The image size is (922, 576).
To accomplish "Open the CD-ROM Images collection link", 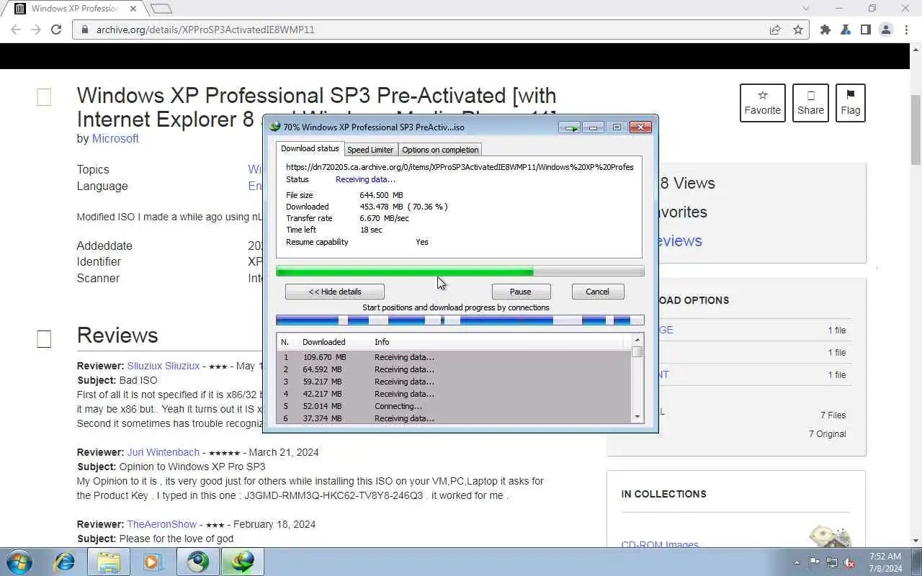I will 660,544.
